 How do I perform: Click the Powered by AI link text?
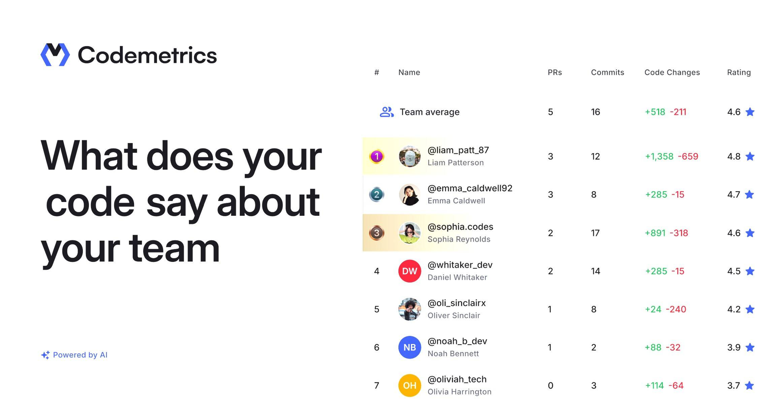point(80,355)
